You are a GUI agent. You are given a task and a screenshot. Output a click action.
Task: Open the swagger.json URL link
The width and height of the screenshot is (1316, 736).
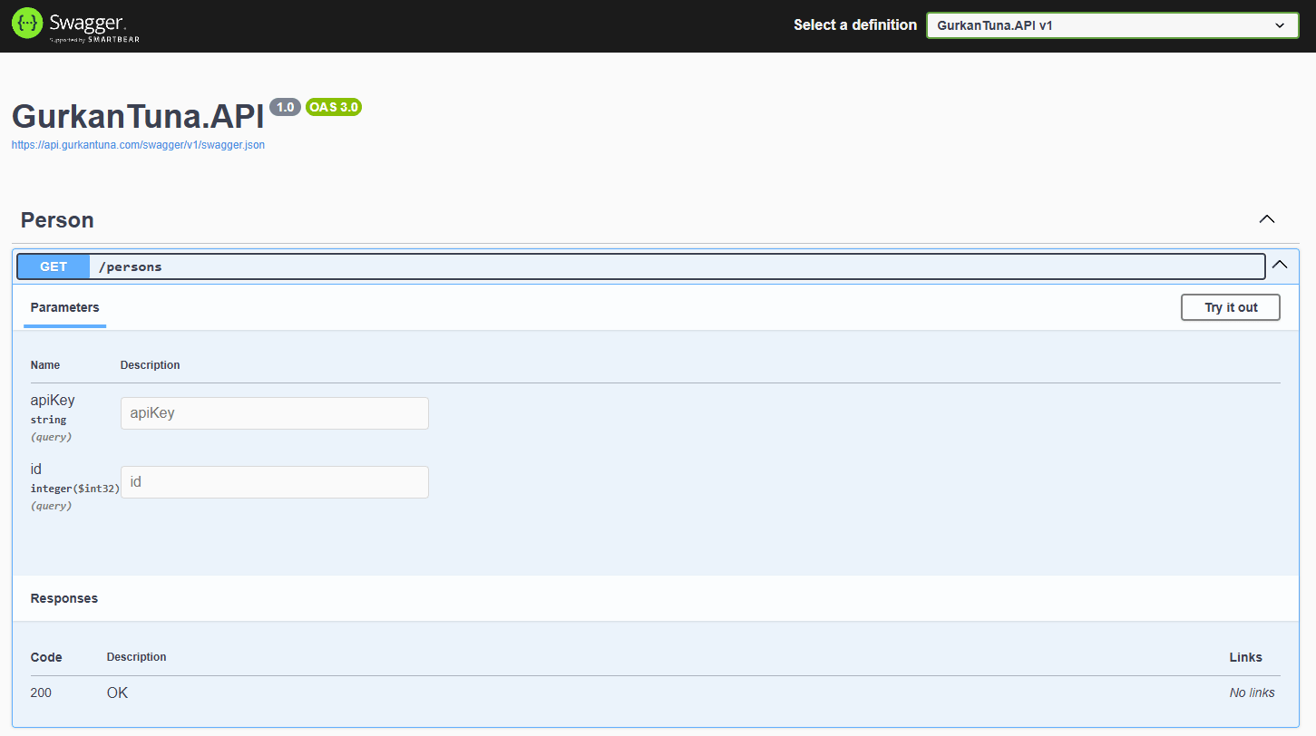[x=138, y=145]
